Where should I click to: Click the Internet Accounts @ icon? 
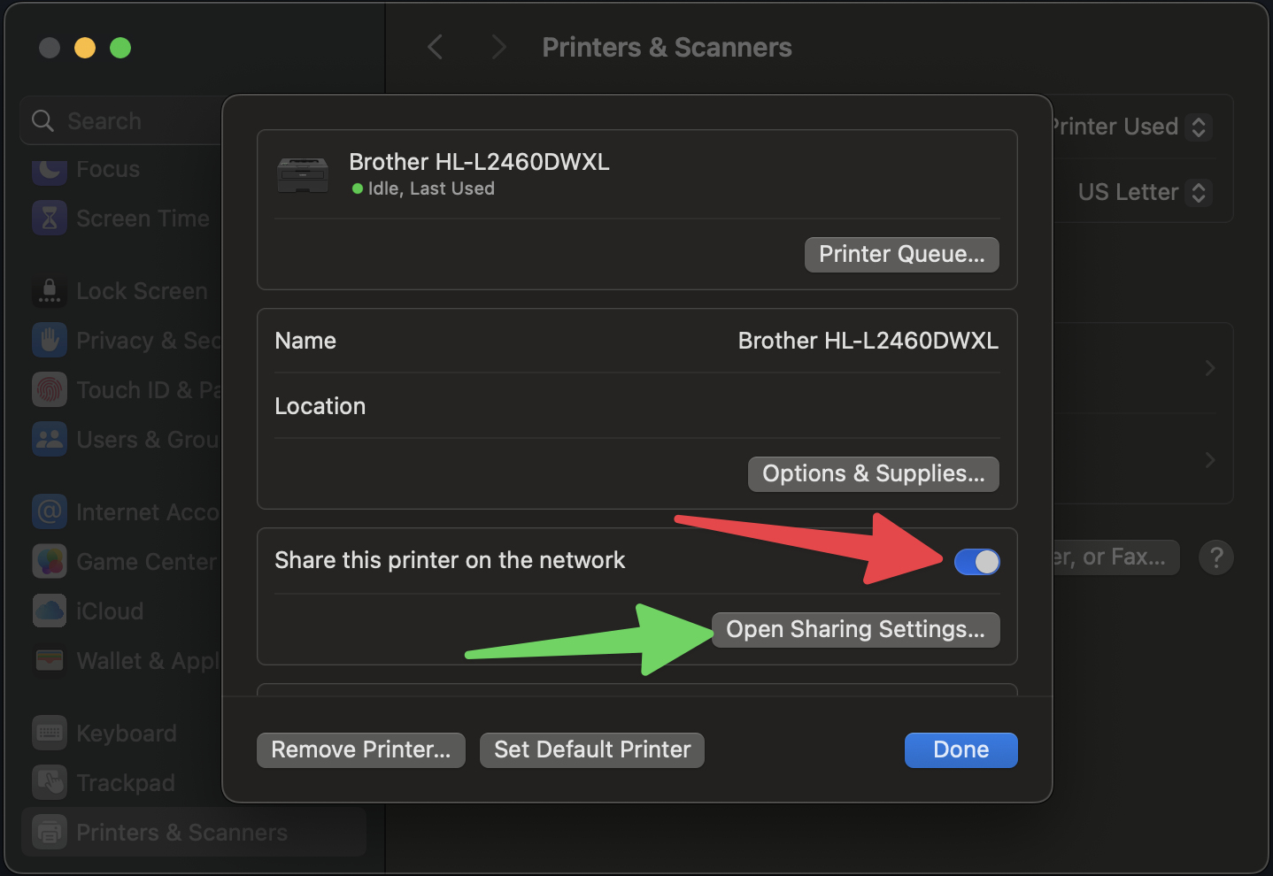50,511
